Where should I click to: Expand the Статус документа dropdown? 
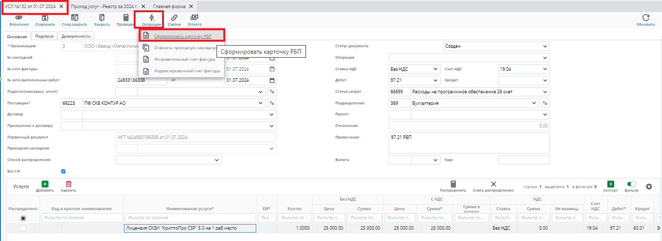click(545, 46)
